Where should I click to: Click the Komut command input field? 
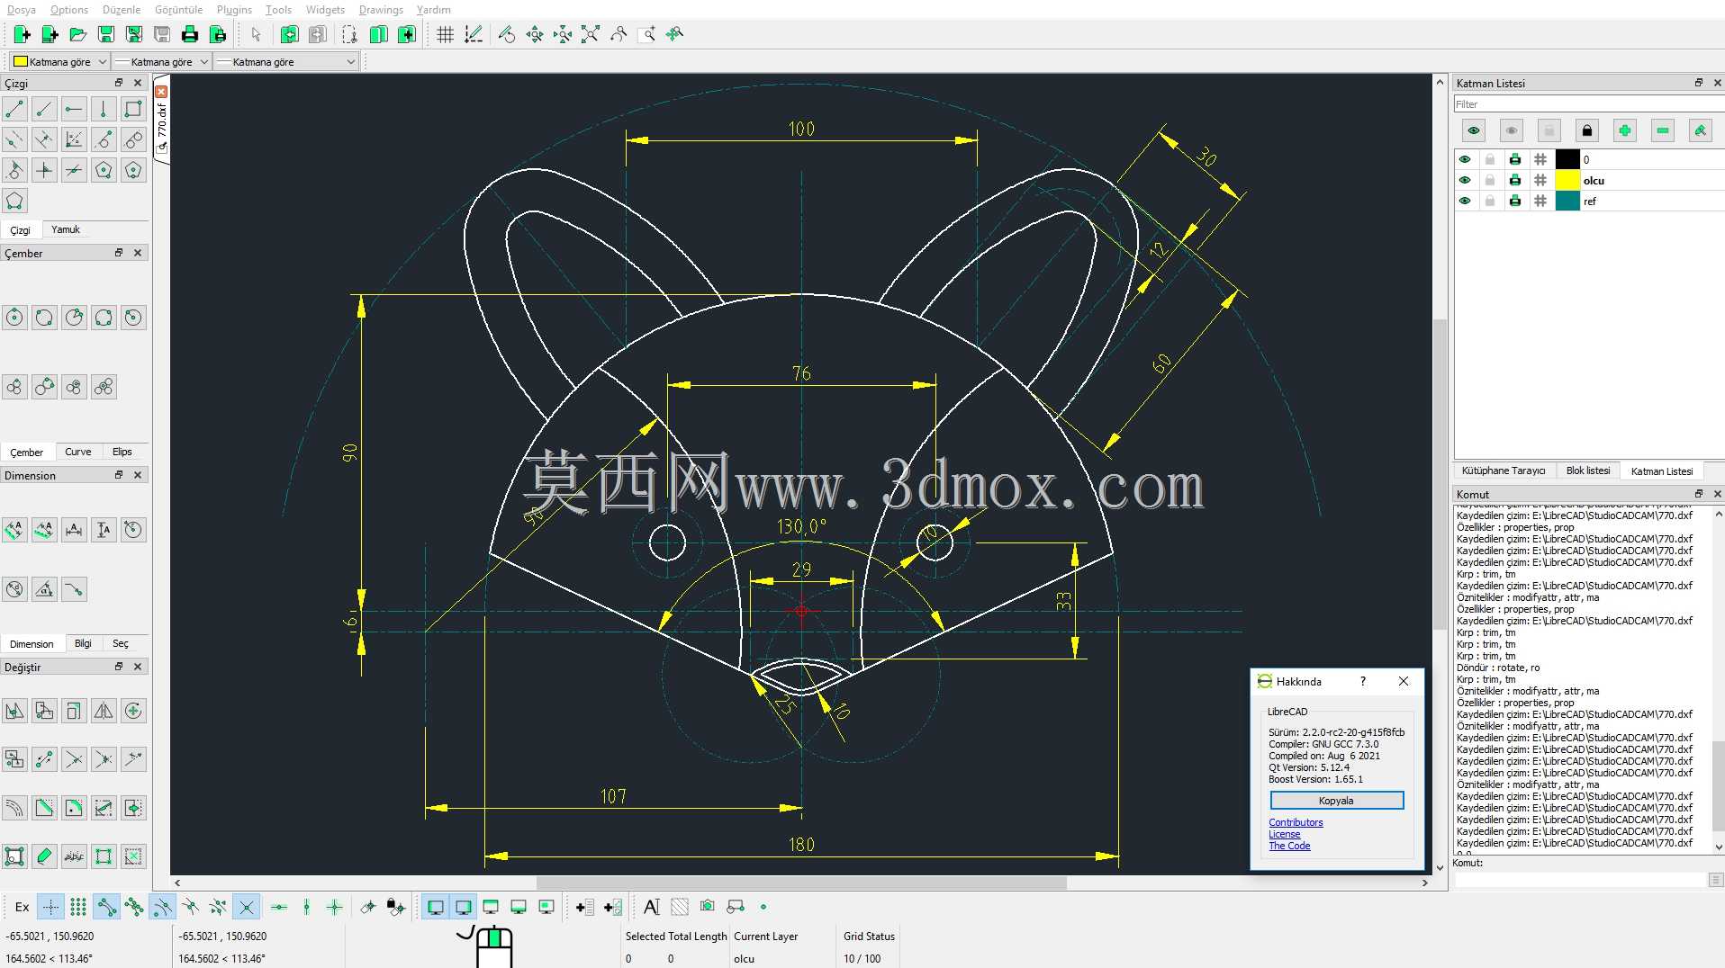coord(1580,880)
